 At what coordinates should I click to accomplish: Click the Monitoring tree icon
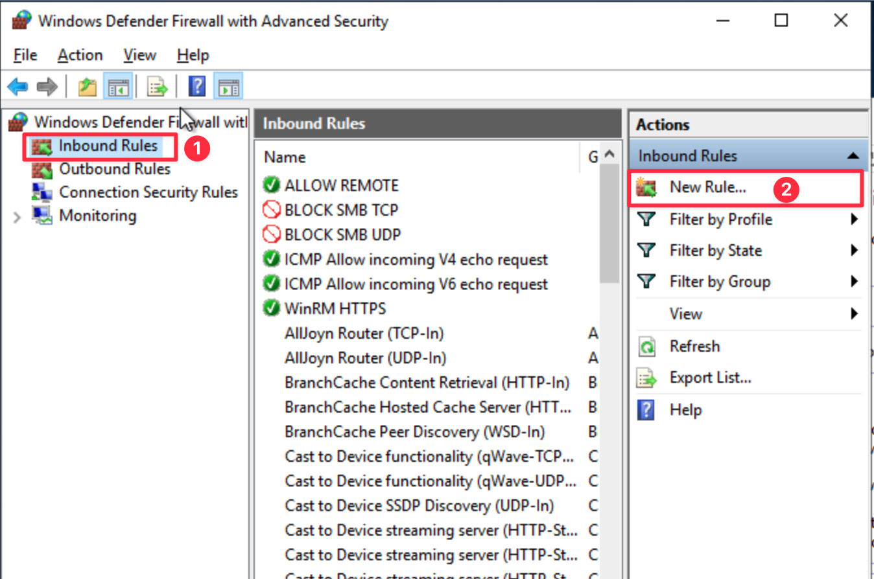(x=42, y=216)
